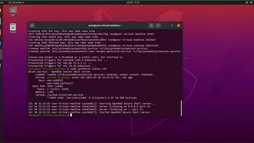This screenshot has height=143, width=254.
Task: Open the user home folder desktop icon
Action: pyautogui.click(x=13, y=11)
